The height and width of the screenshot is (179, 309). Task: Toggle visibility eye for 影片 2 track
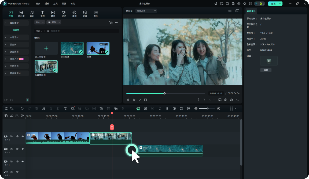(x=23, y=149)
